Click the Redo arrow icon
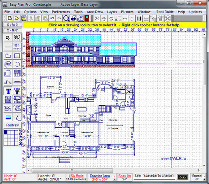209x184 pixels. [59, 18]
